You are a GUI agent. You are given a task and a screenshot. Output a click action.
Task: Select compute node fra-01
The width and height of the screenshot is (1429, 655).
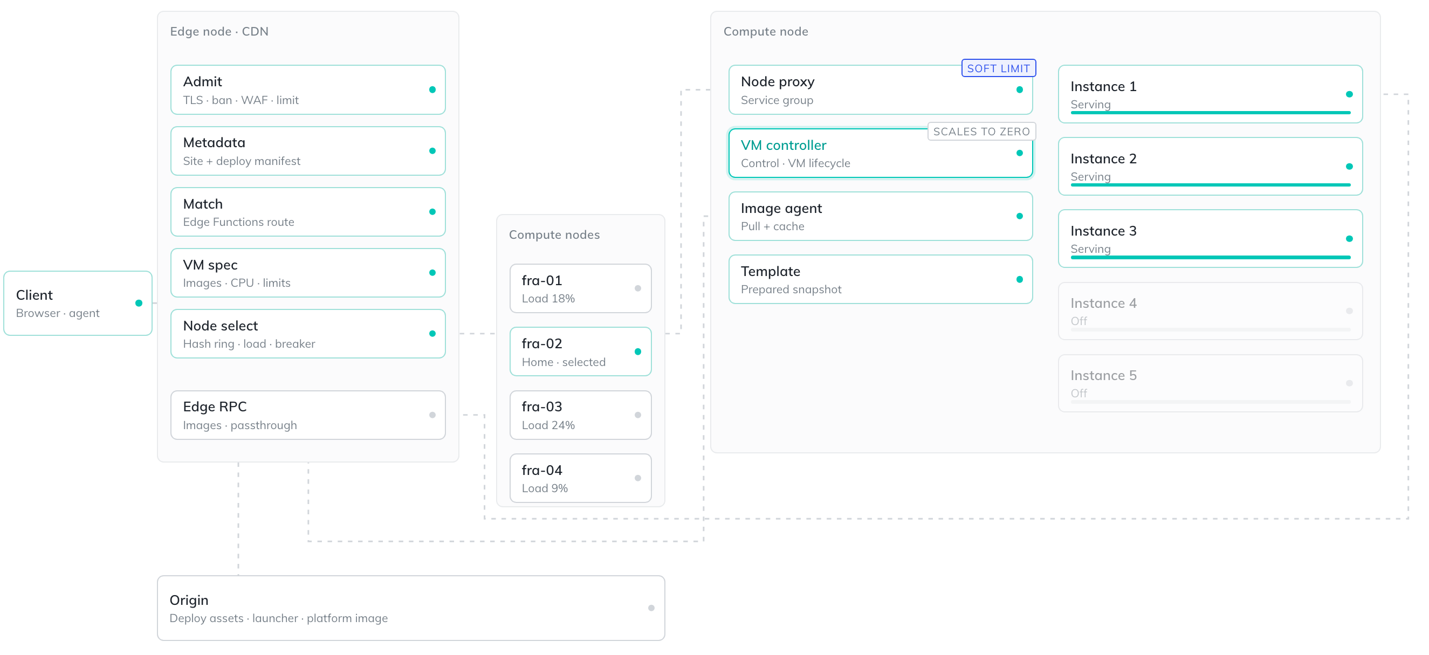[580, 288]
